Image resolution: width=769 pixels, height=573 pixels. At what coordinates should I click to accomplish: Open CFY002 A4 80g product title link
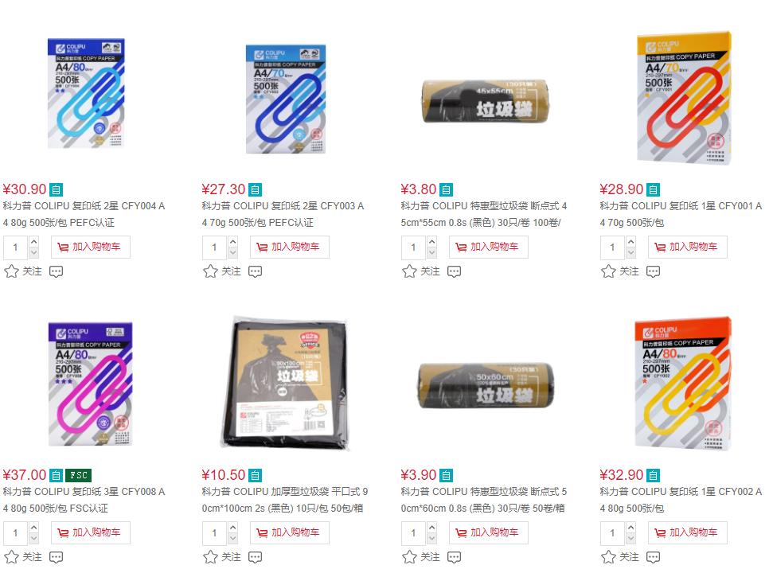pyautogui.click(x=681, y=500)
